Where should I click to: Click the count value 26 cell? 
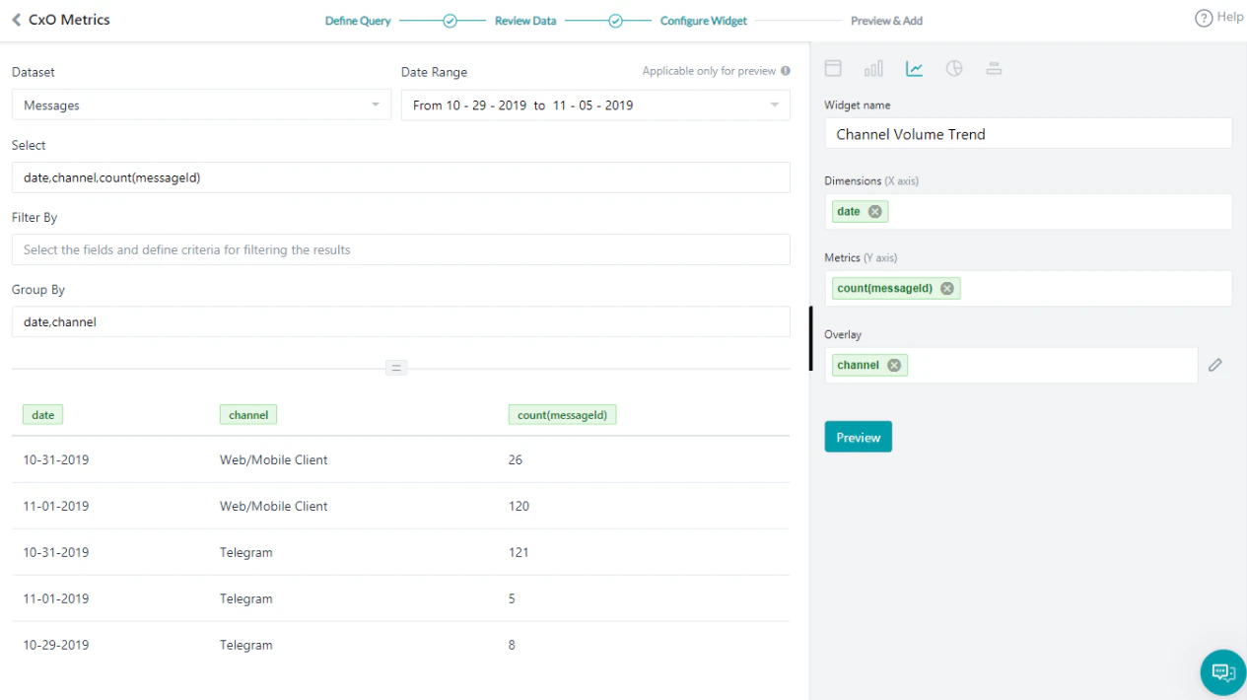[x=516, y=459]
